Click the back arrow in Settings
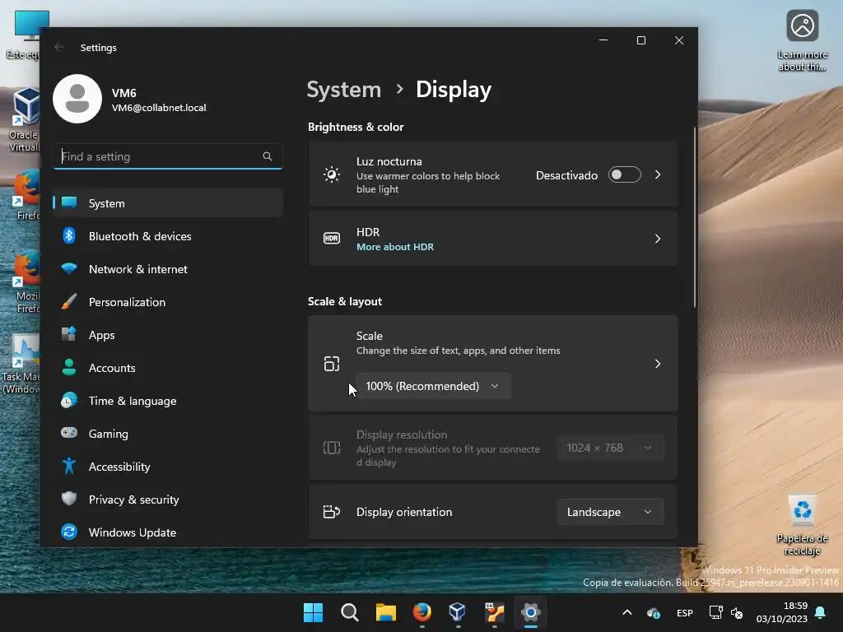 click(x=59, y=47)
